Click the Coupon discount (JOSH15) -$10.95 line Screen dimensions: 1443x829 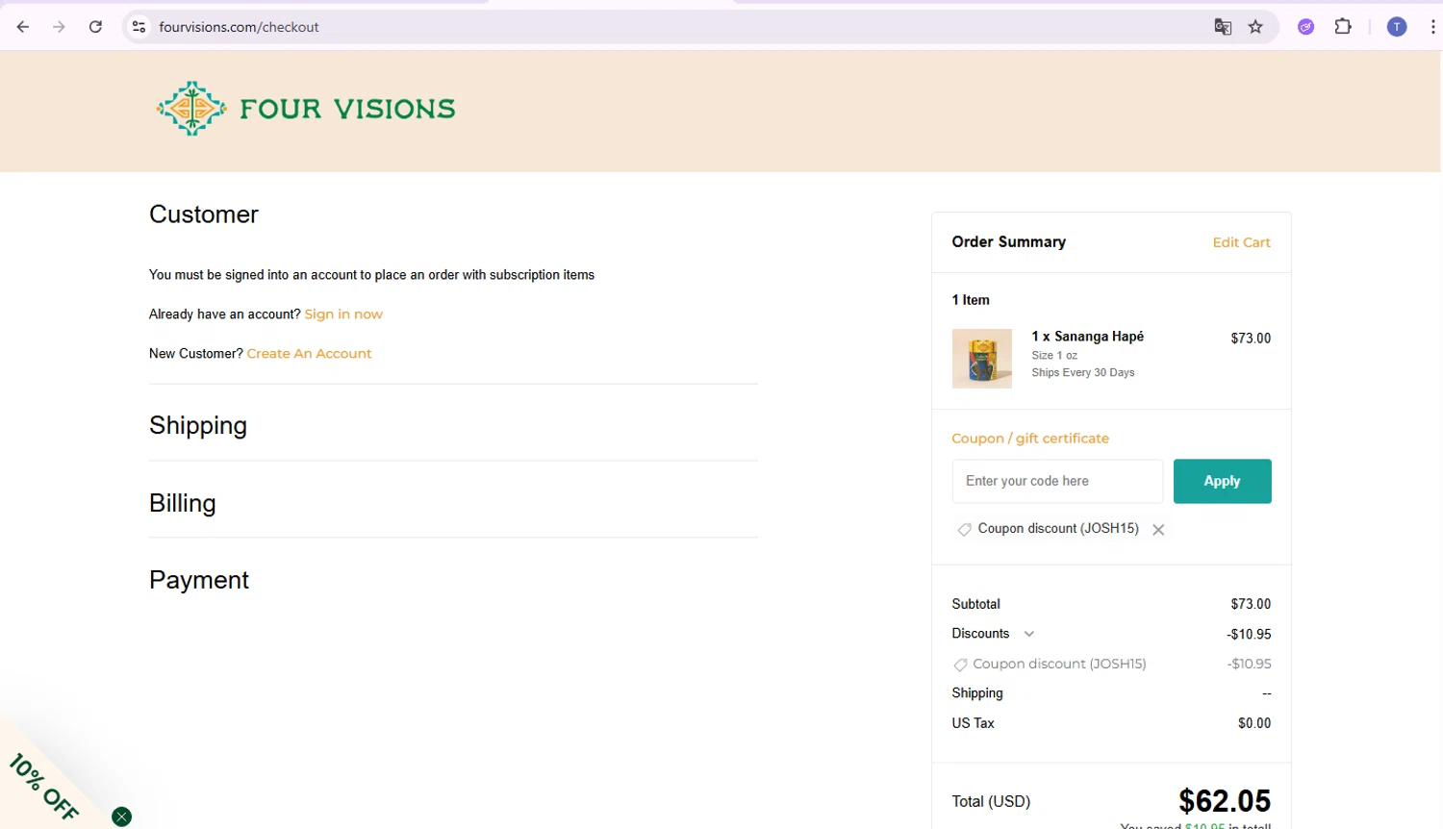(x=1111, y=664)
